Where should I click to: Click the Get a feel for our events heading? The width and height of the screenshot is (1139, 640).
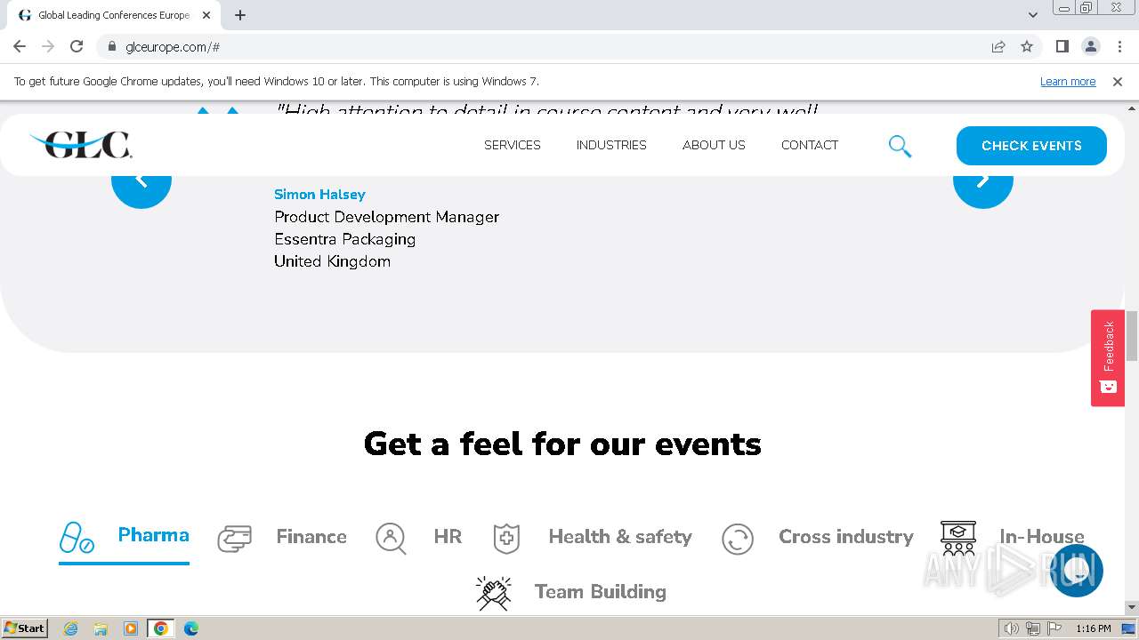[x=562, y=444]
